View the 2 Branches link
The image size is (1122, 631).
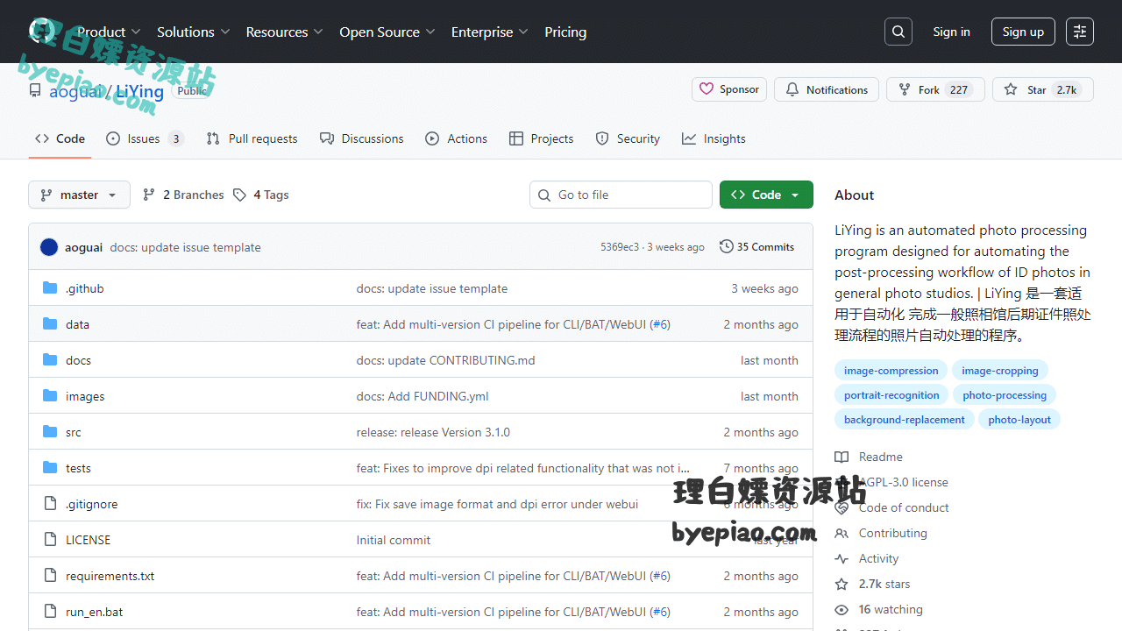pos(183,195)
